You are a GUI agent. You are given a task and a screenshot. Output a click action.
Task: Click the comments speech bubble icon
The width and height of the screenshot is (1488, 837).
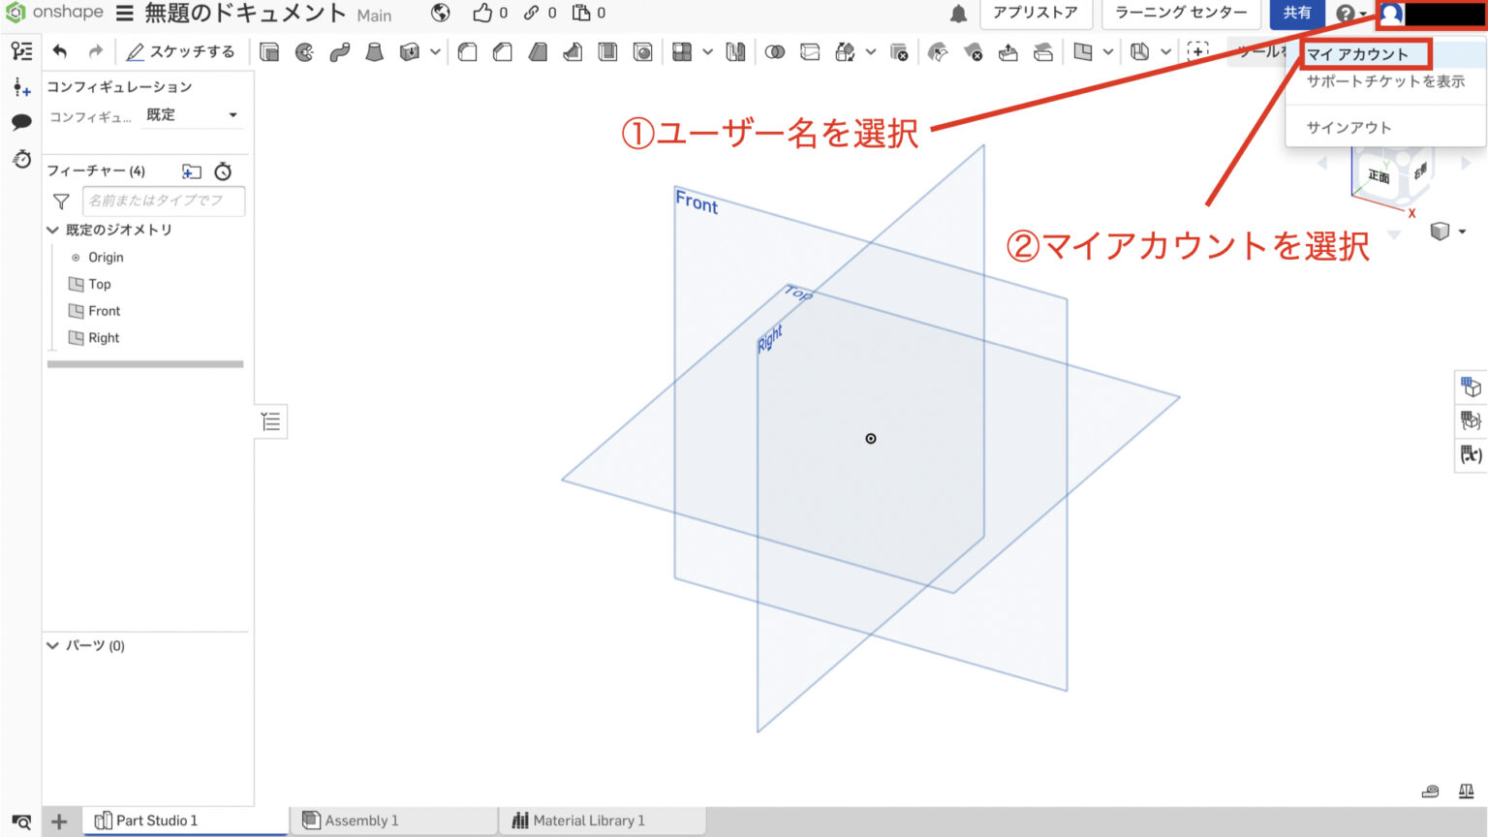21,122
